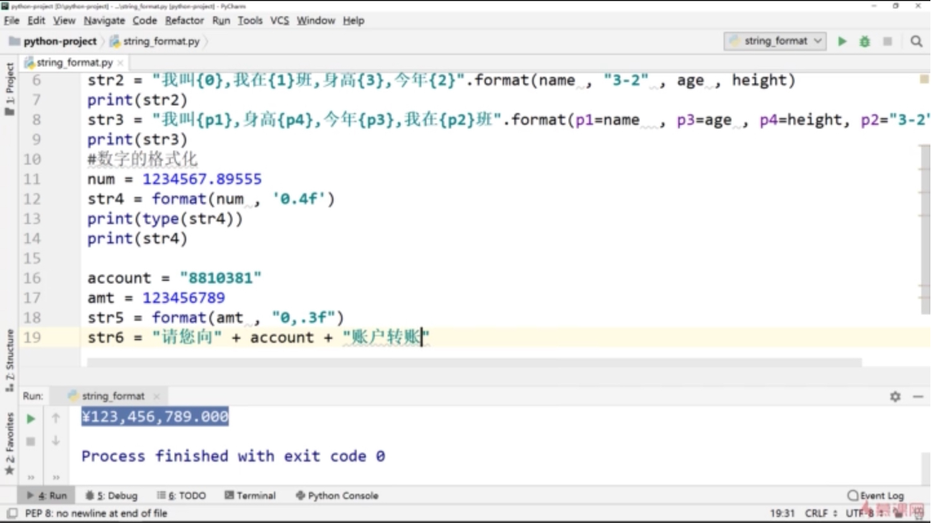
Task: Click 'Process finished with exit code 0'
Action: (233, 457)
